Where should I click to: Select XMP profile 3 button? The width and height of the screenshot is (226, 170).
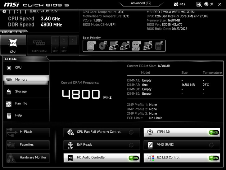coord(73,40)
